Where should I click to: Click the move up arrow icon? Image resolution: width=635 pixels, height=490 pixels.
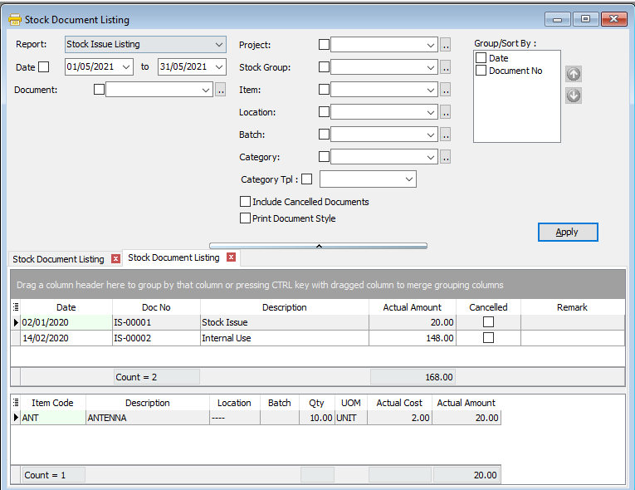[x=574, y=74]
